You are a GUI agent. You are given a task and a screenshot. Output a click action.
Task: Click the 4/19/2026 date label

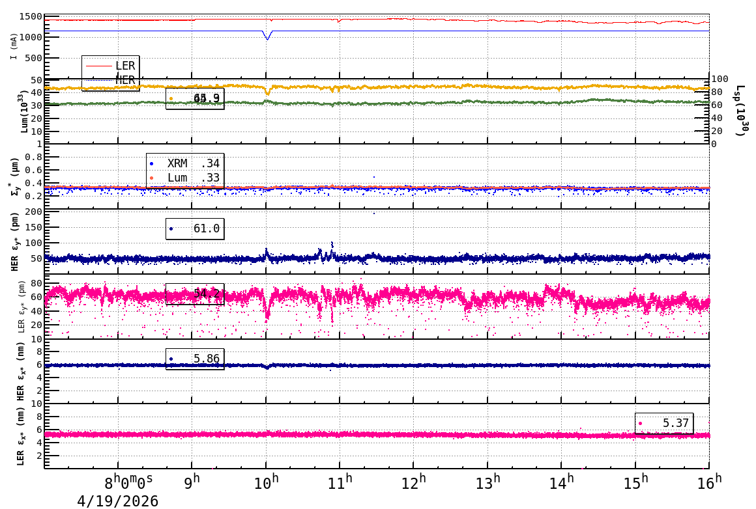point(118,501)
